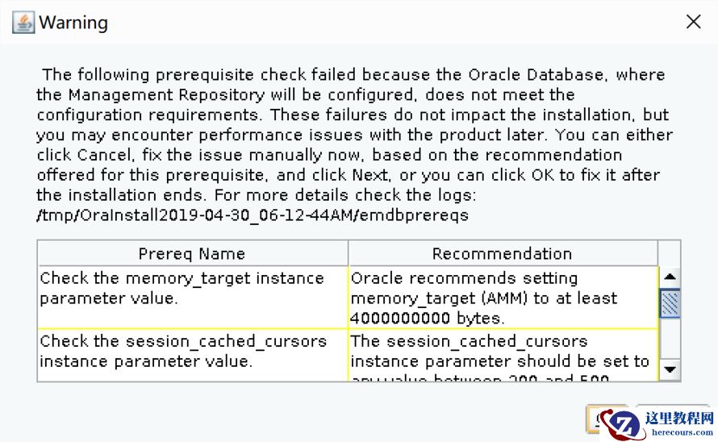Image resolution: width=718 pixels, height=442 pixels.
Task: Click the emdbprereqs log path text
Action: pos(253,215)
